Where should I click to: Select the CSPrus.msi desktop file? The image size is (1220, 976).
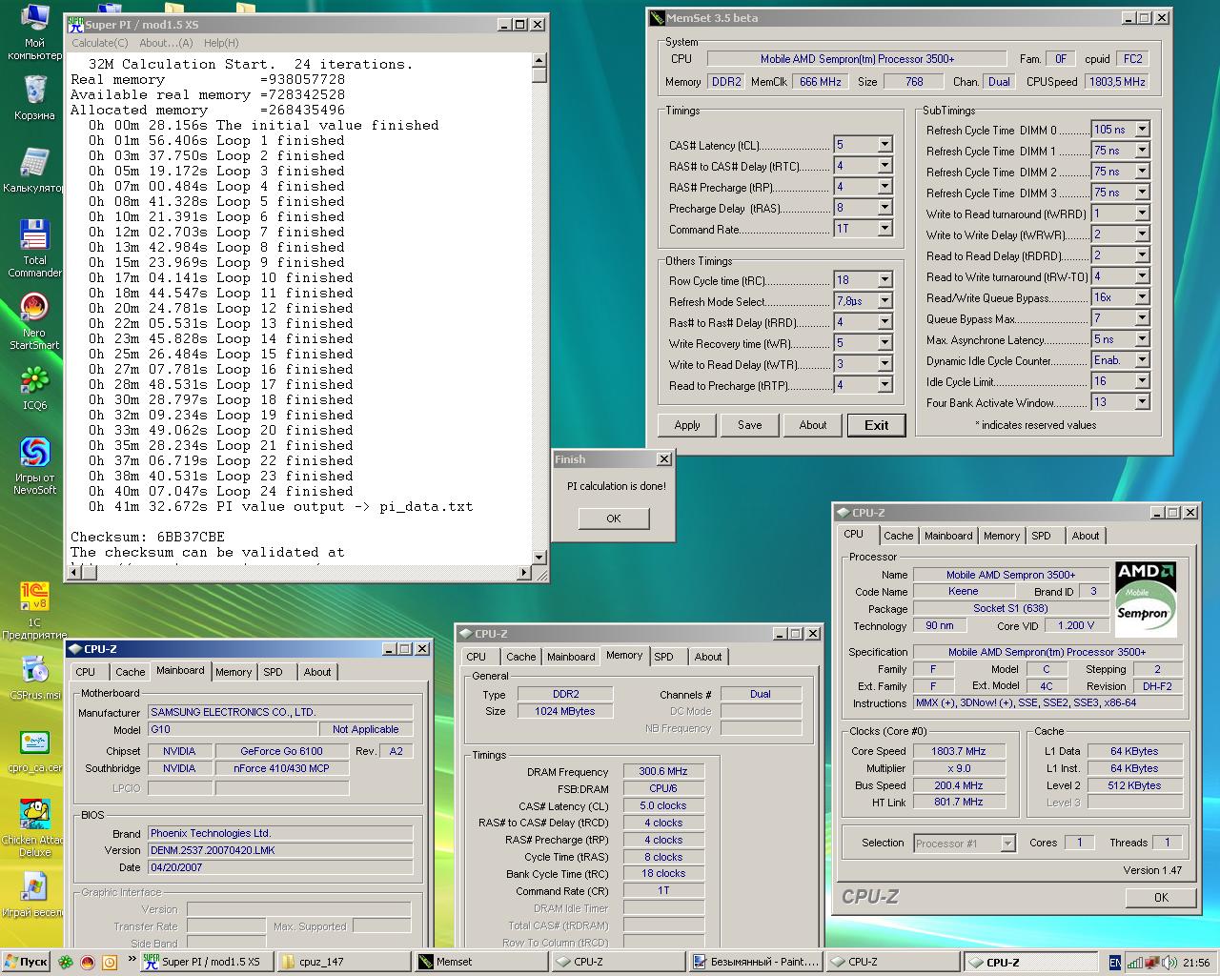click(34, 678)
